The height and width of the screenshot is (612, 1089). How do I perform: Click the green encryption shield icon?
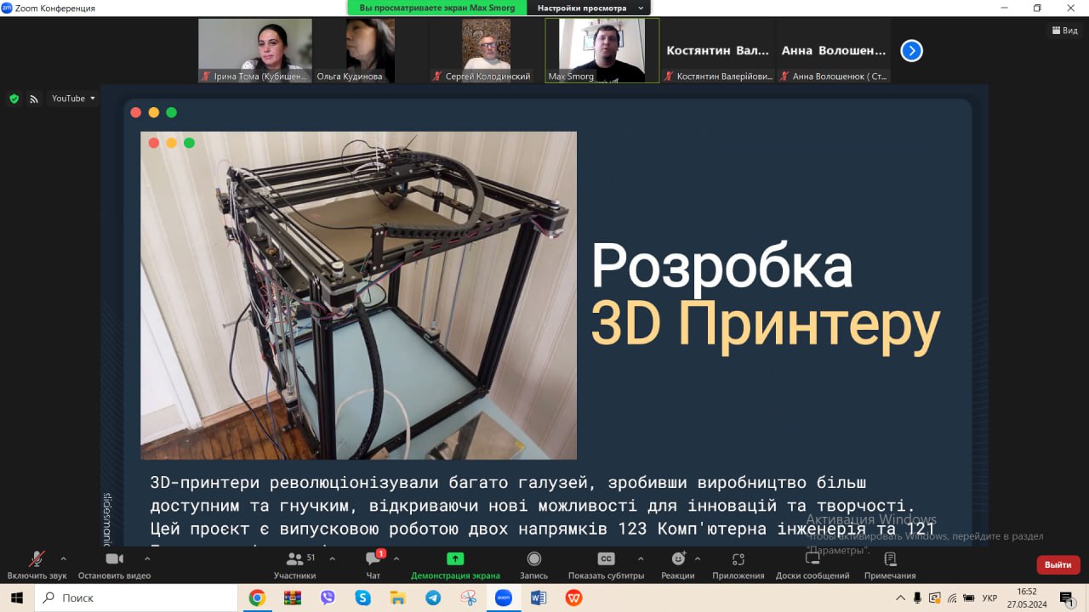[14, 99]
